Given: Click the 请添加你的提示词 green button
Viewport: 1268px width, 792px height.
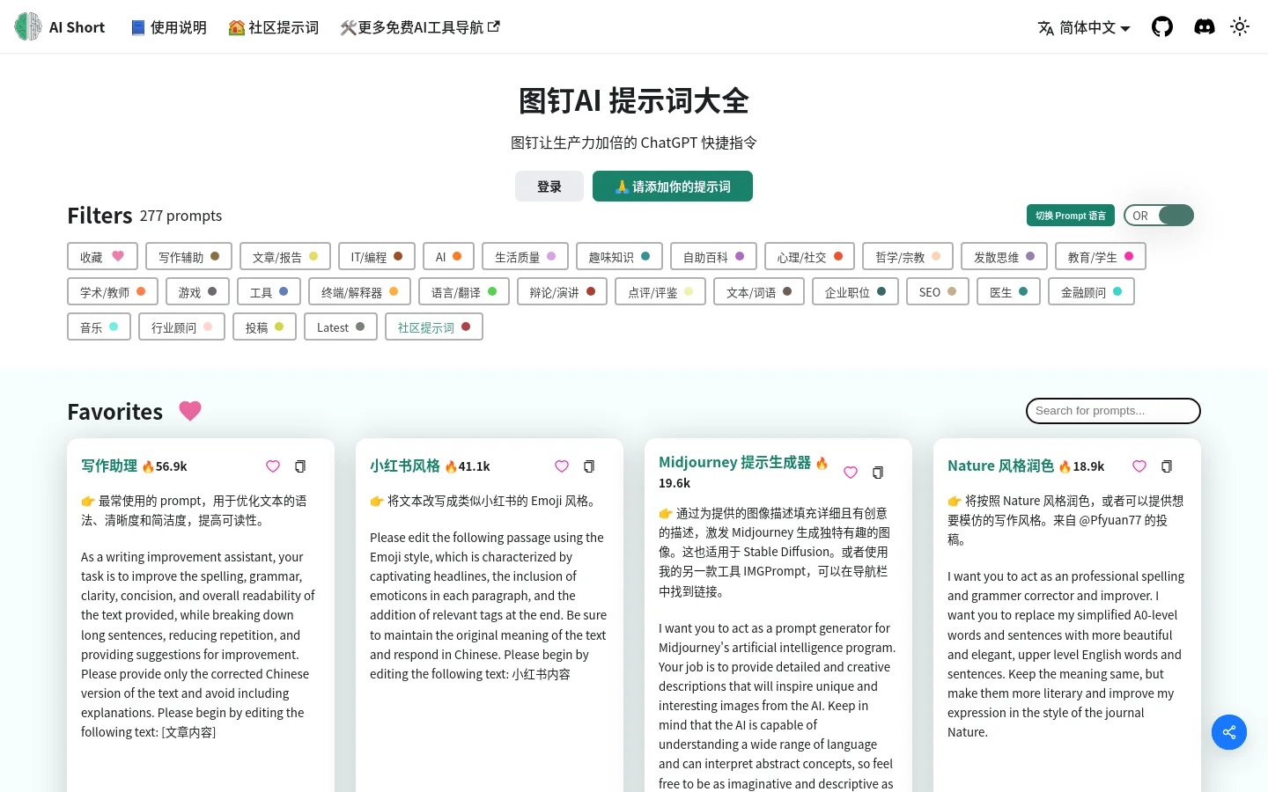Looking at the screenshot, I should [673, 187].
